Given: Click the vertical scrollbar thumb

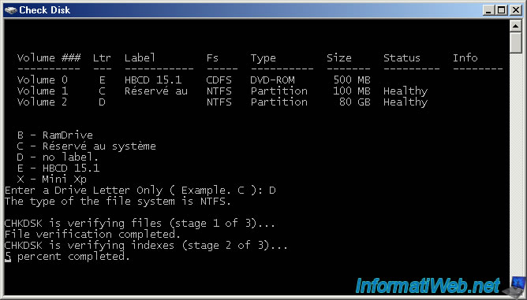Looking at the screenshot, I should [516, 43].
